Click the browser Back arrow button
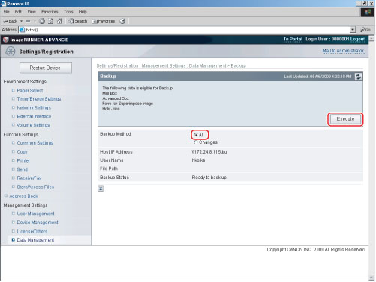This screenshot has width=376, height=282. 10,21
